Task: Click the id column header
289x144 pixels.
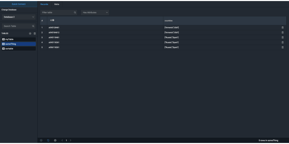Action: (105, 20)
